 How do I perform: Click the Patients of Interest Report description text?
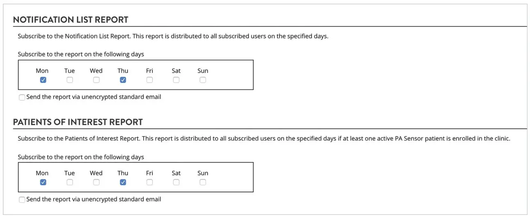[x=264, y=138]
